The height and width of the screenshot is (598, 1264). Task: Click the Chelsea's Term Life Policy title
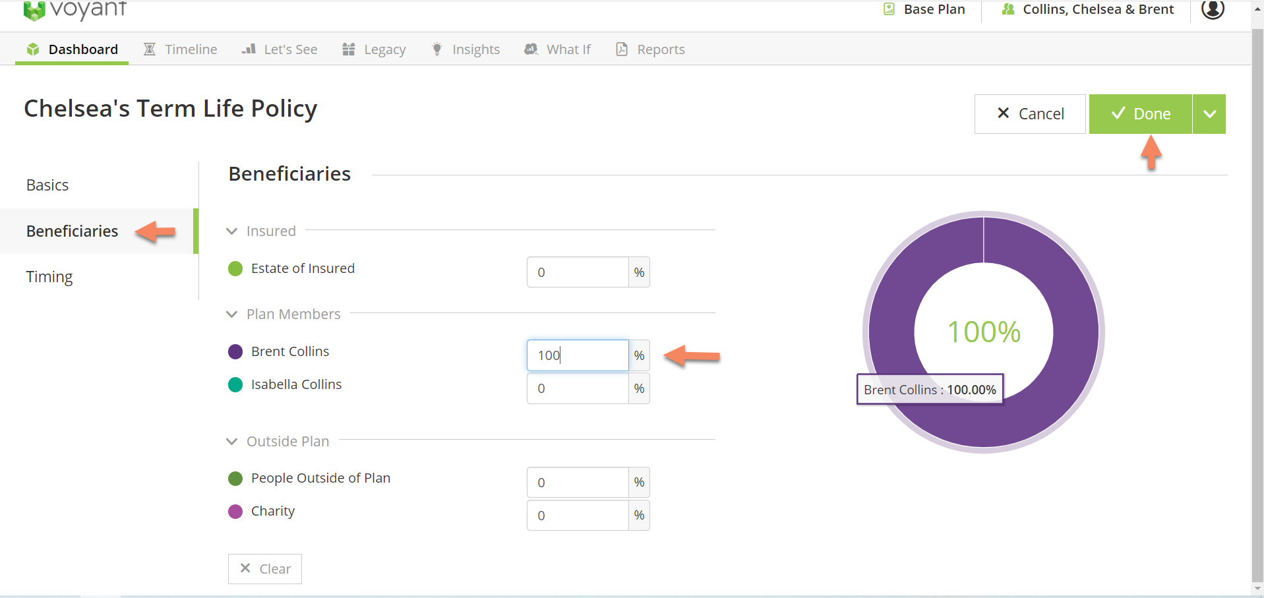click(x=171, y=108)
